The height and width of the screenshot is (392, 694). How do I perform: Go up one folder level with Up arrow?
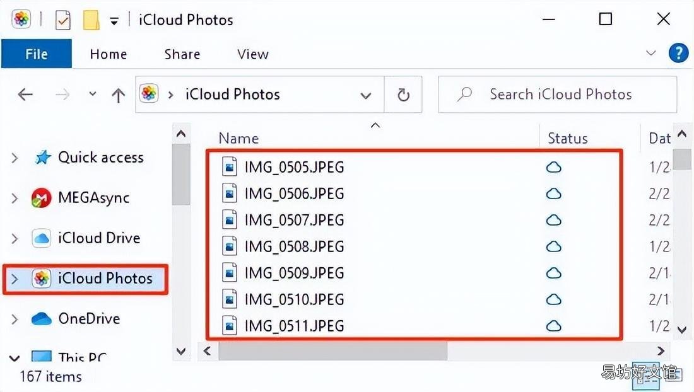pos(118,95)
